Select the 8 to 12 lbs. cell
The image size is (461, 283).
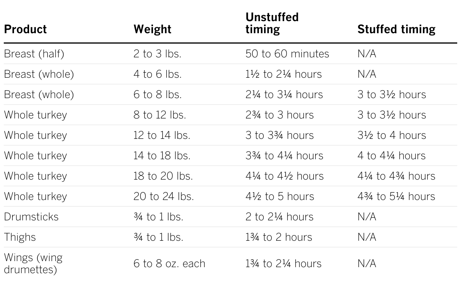tap(159, 115)
